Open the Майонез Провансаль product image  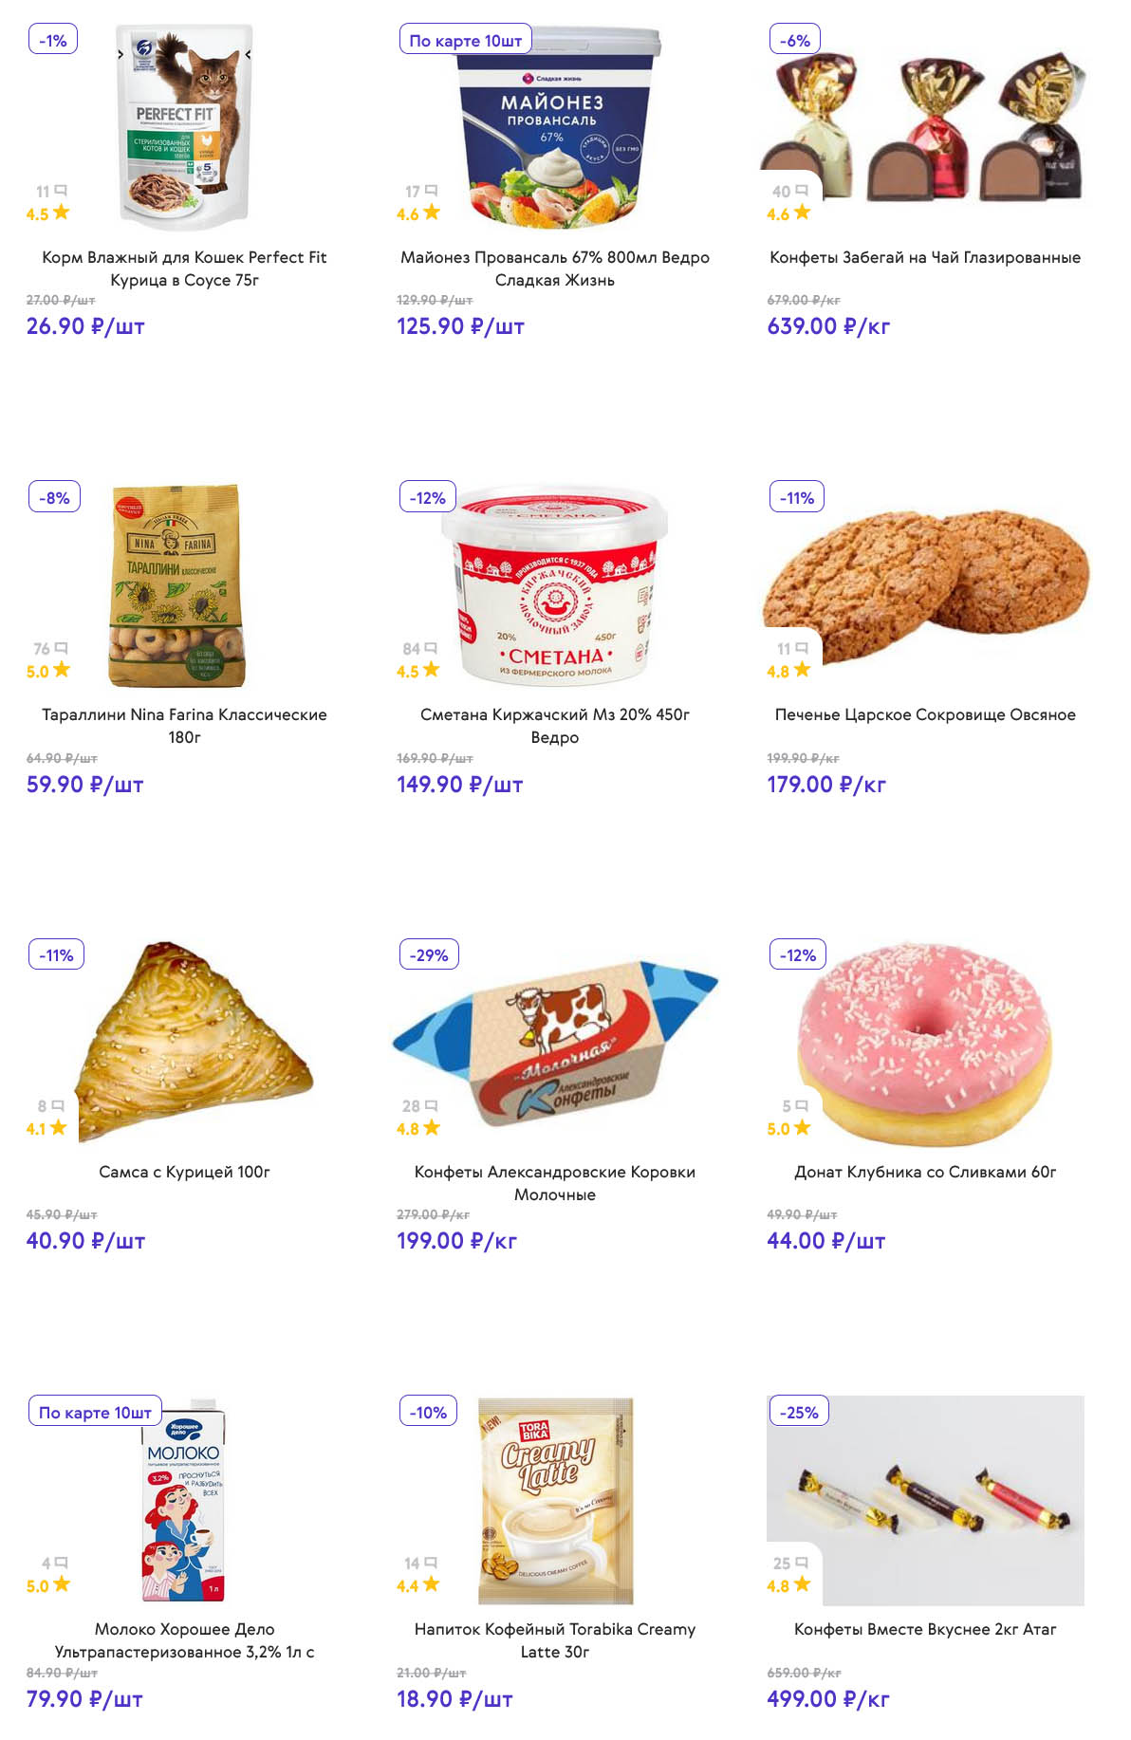pyautogui.click(x=556, y=126)
